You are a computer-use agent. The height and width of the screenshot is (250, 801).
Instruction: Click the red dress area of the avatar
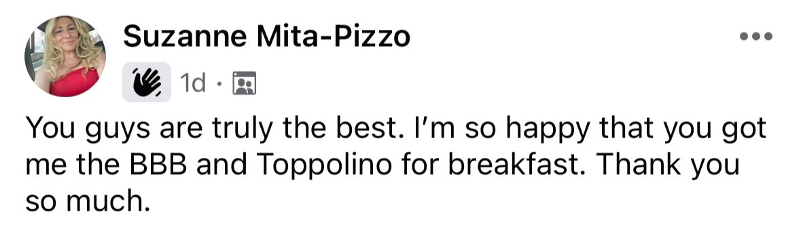point(74,83)
